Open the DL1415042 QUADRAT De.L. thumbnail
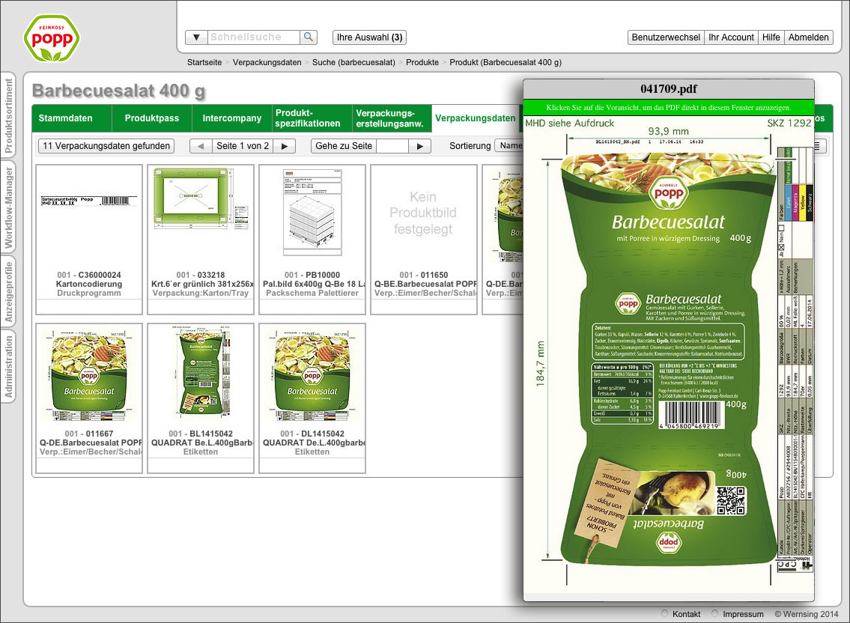The width and height of the screenshot is (850, 623). [x=312, y=398]
